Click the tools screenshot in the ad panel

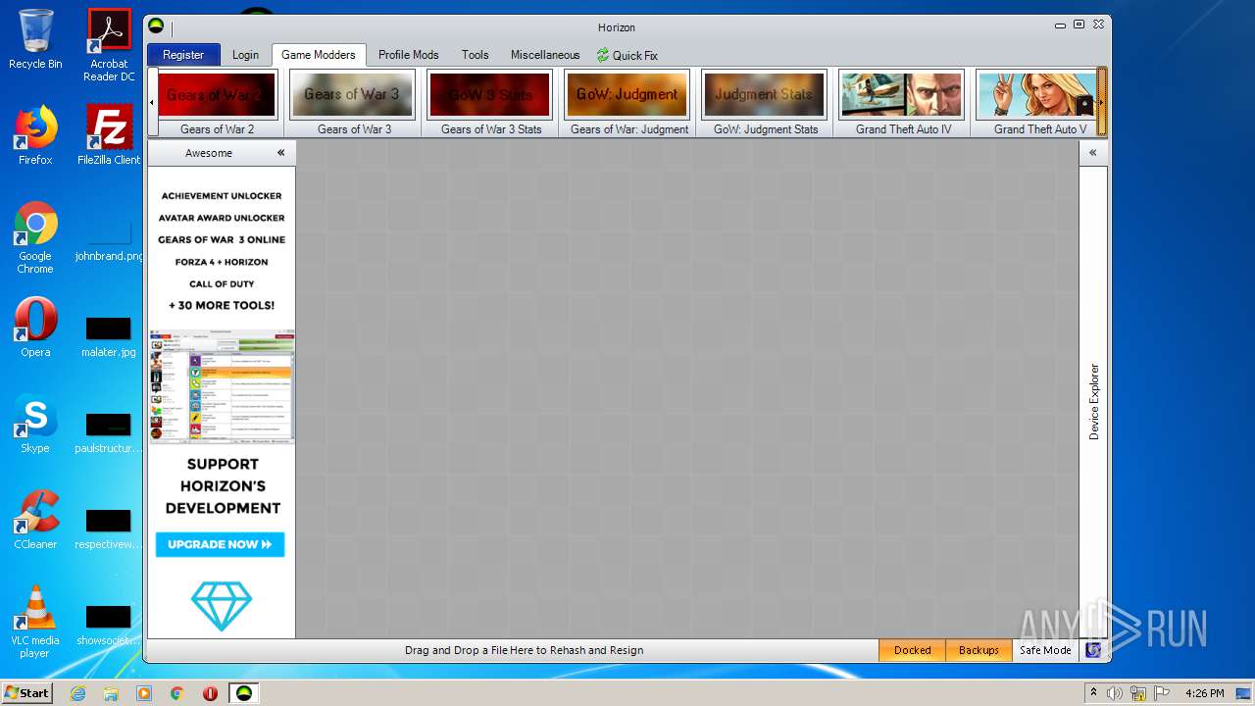[x=222, y=385]
